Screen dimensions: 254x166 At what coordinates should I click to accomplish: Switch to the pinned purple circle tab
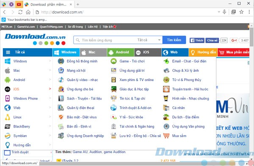11,4
